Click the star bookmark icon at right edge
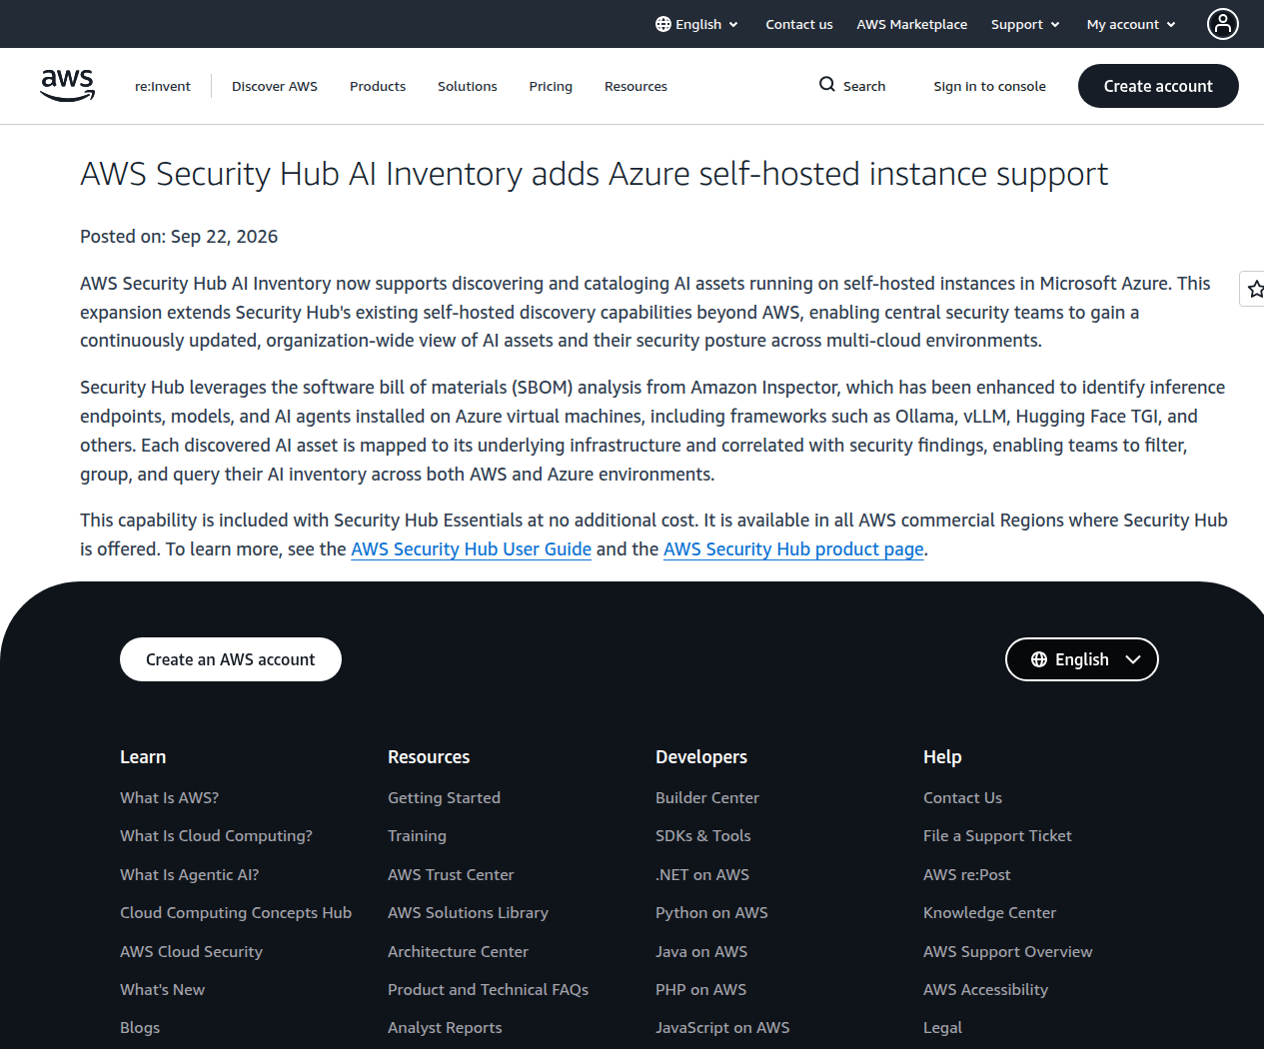The height and width of the screenshot is (1049, 1264). pyautogui.click(x=1255, y=289)
